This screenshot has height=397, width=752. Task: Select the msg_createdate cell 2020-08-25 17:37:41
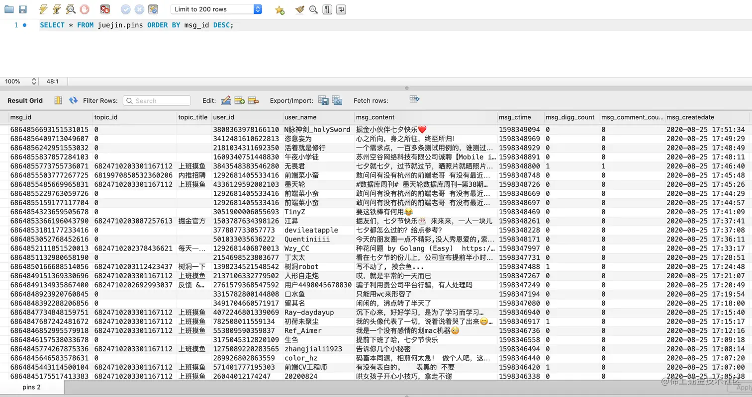click(708, 221)
